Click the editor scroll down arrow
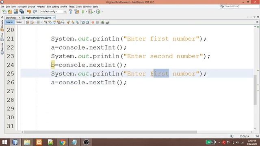Screen dimensions: 260x146 [255, 129]
